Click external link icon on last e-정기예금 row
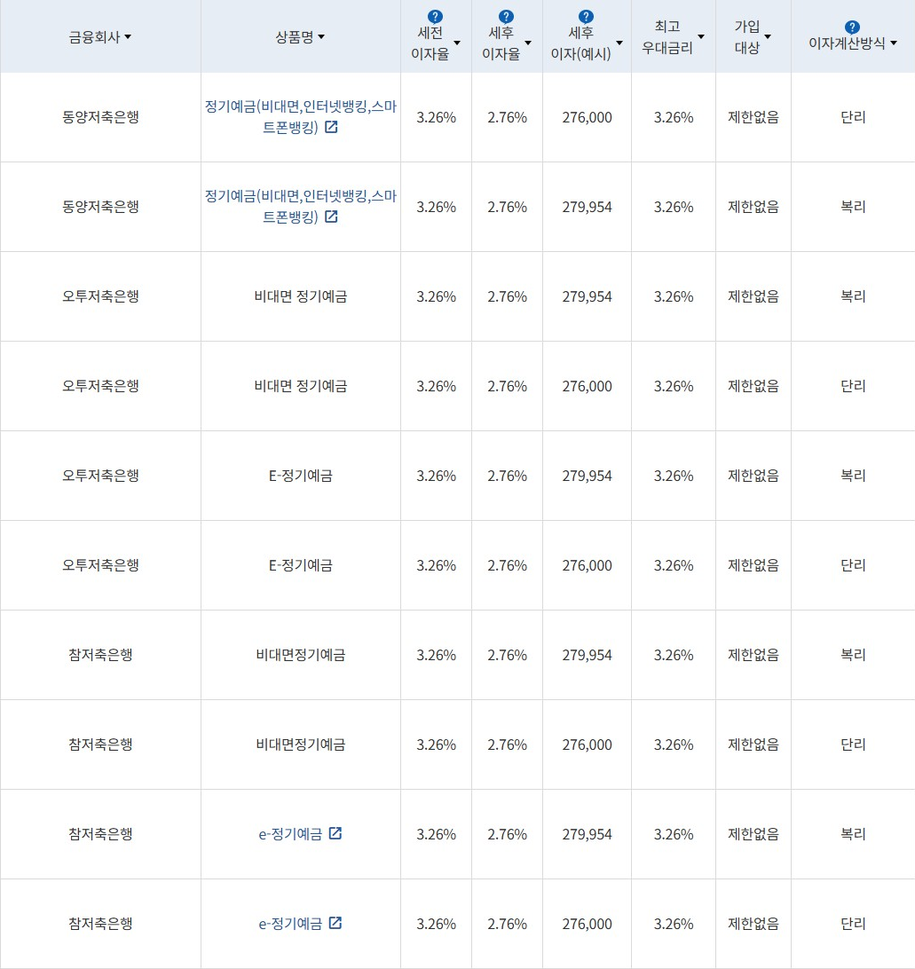 [x=335, y=924]
